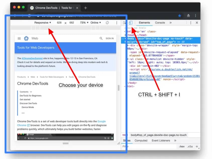The width and height of the screenshot is (212, 159).
Task: Open the 73% zoom dropdown
Action: [84, 23]
